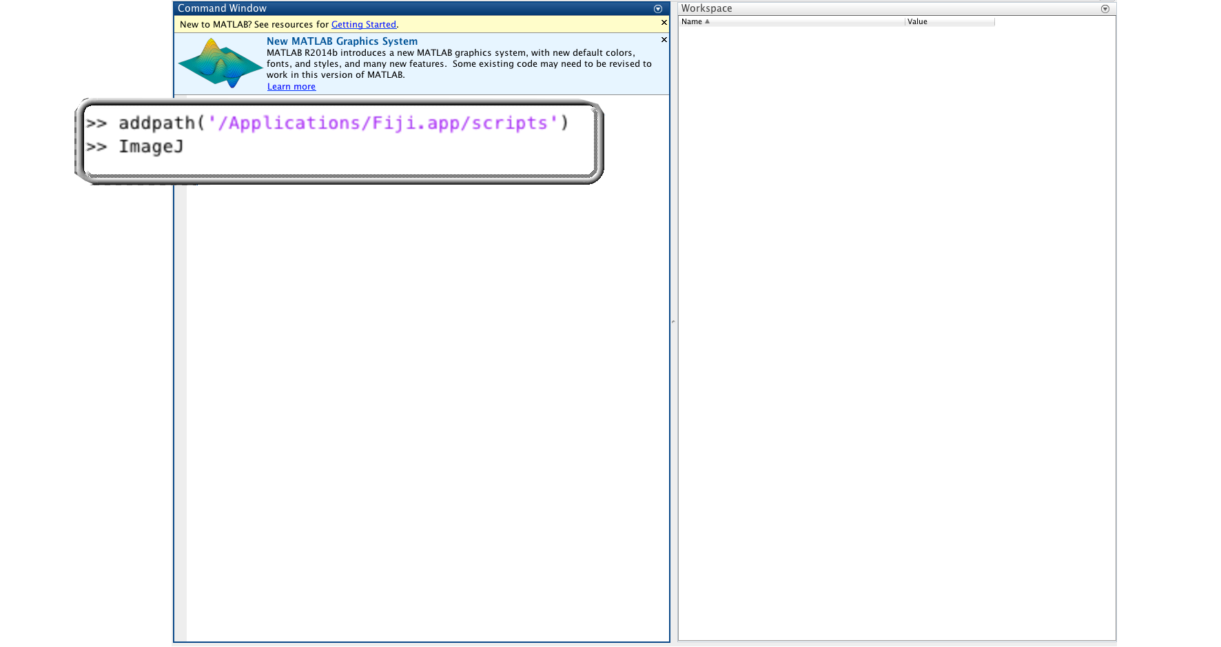1221x647 pixels.
Task: Open the Getting Started link
Action: (x=363, y=24)
